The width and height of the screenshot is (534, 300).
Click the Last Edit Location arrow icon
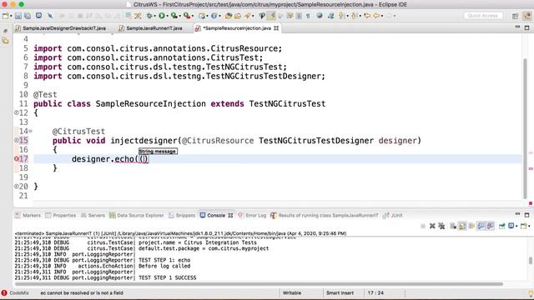click(367, 16)
